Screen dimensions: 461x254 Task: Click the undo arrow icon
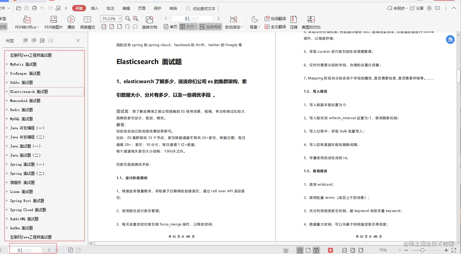(x=42, y=8)
